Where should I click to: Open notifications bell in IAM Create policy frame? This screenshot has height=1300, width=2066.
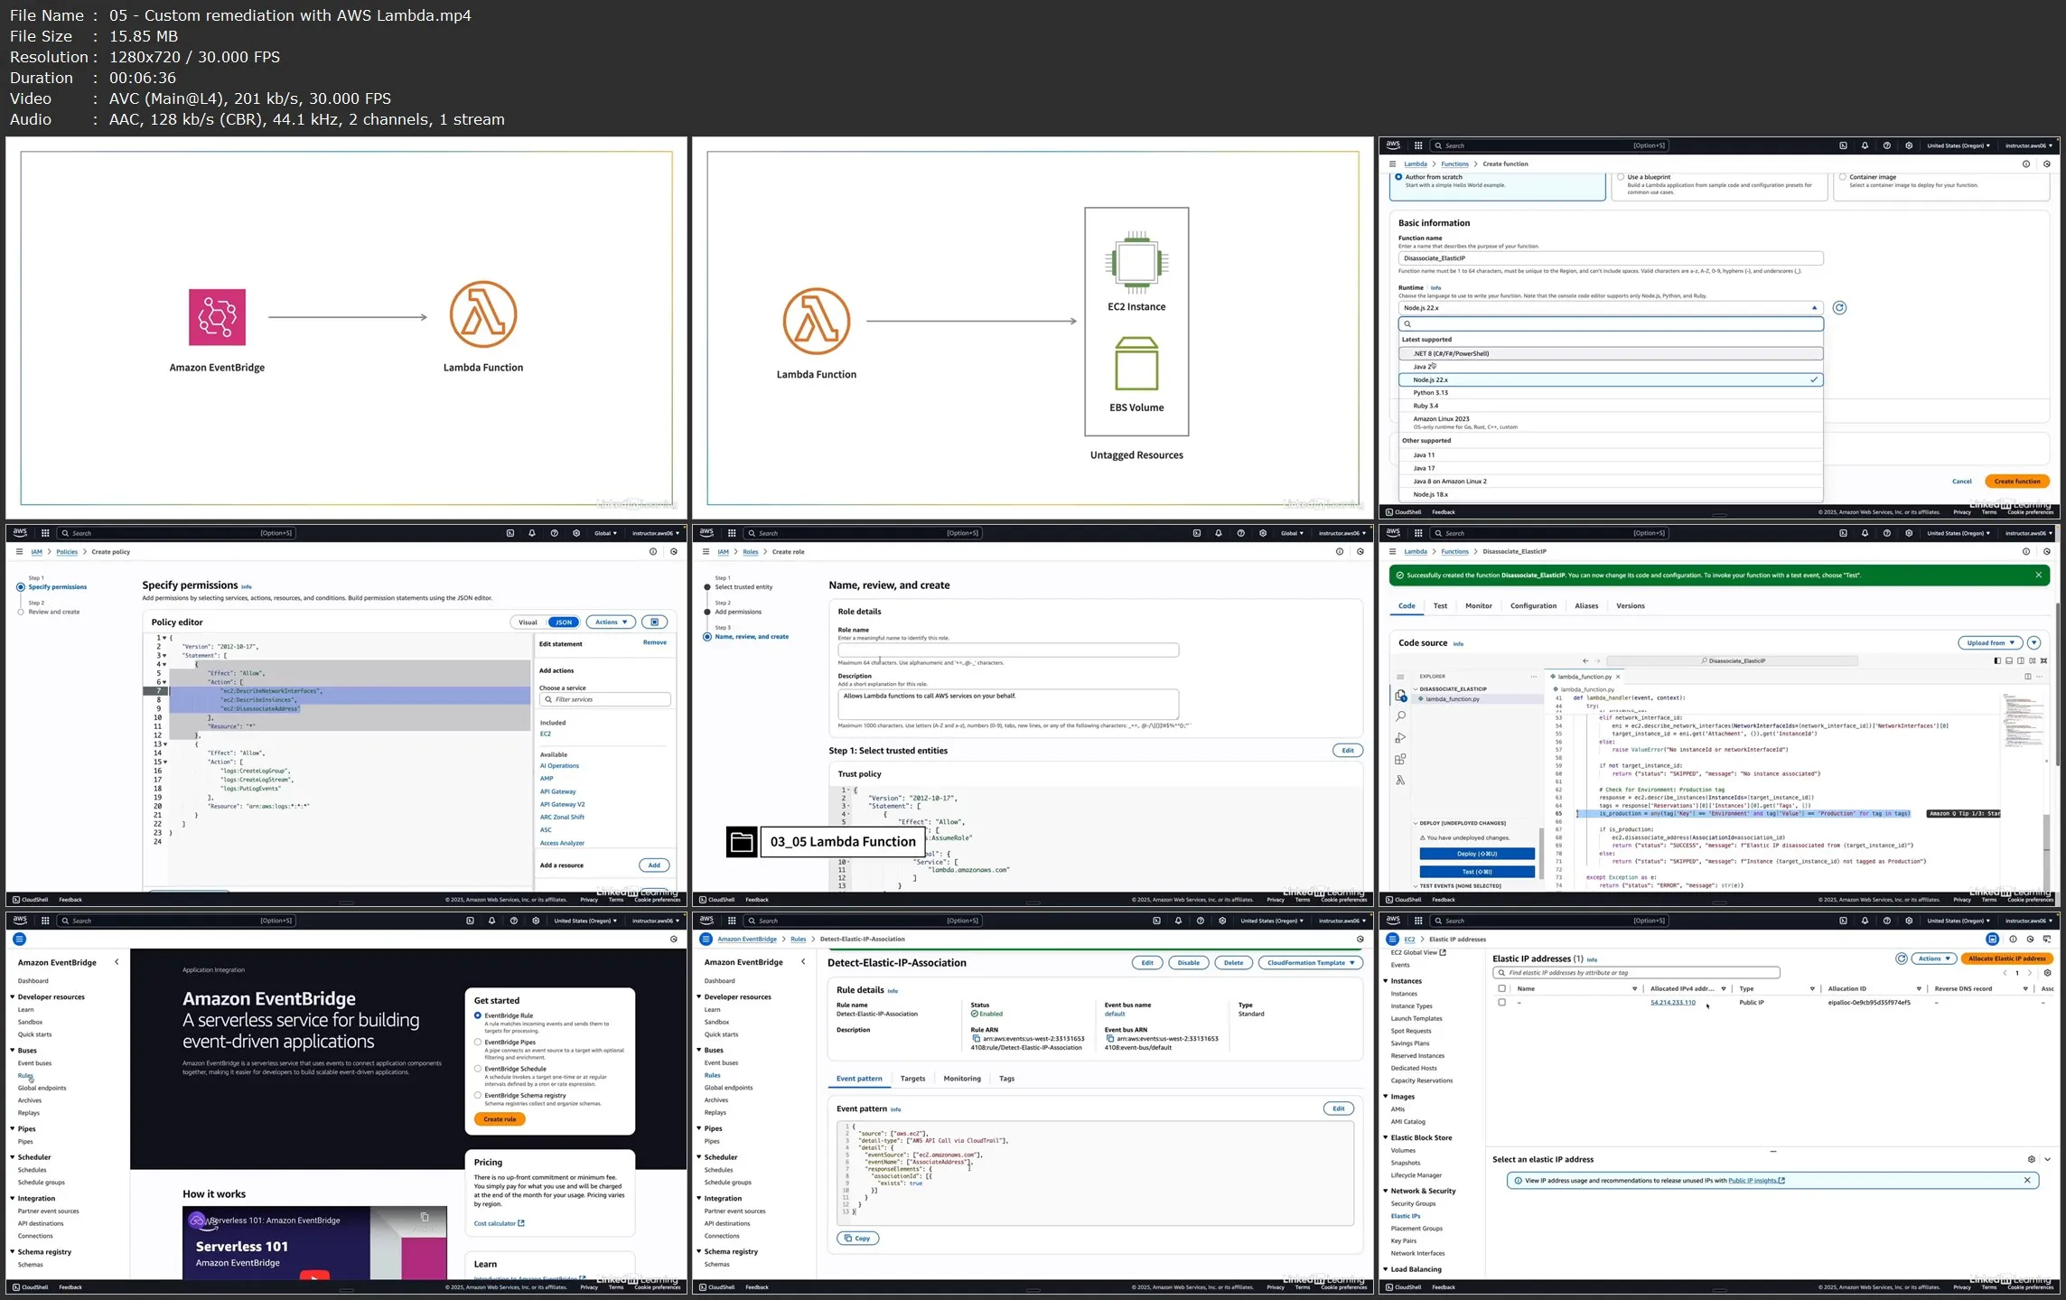pyautogui.click(x=532, y=533)
